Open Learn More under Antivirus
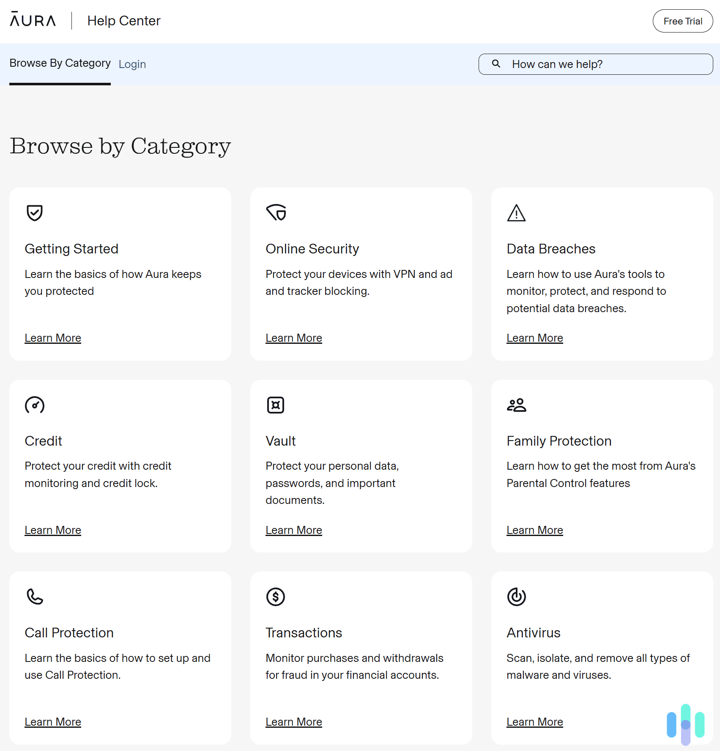This screenshot has height=751, width=720. (534, 722)
